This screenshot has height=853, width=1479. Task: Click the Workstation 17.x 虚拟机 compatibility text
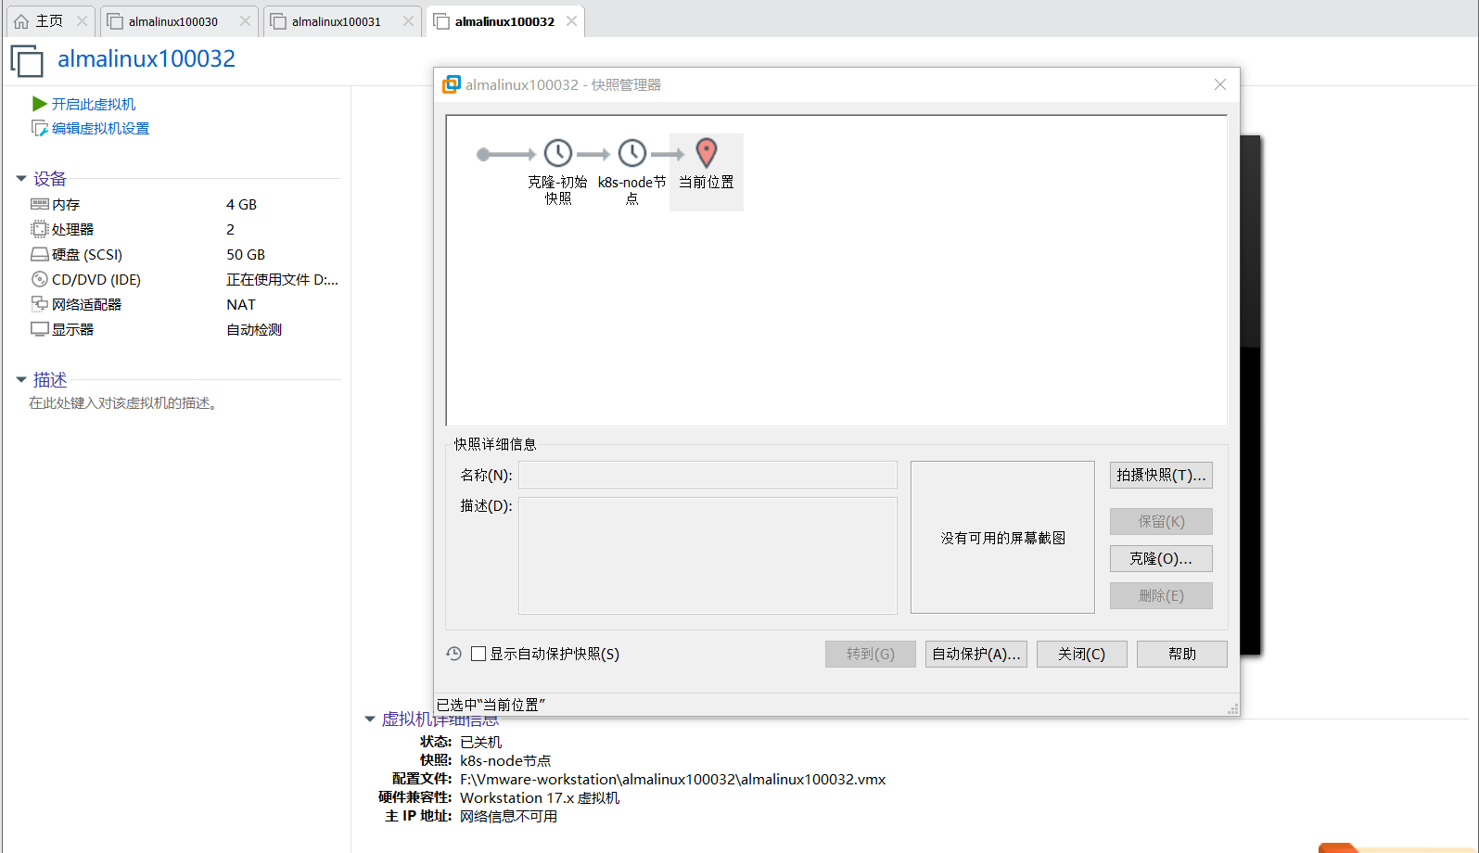[540, 797]
